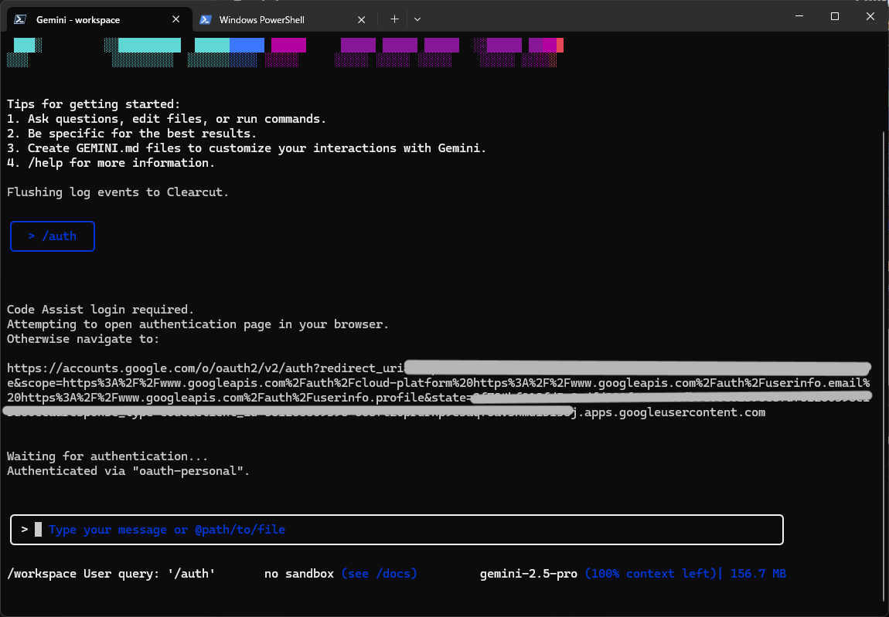Close the Gemini workspace tab
This screenshot has height=617, width=889.
(176, 19)
